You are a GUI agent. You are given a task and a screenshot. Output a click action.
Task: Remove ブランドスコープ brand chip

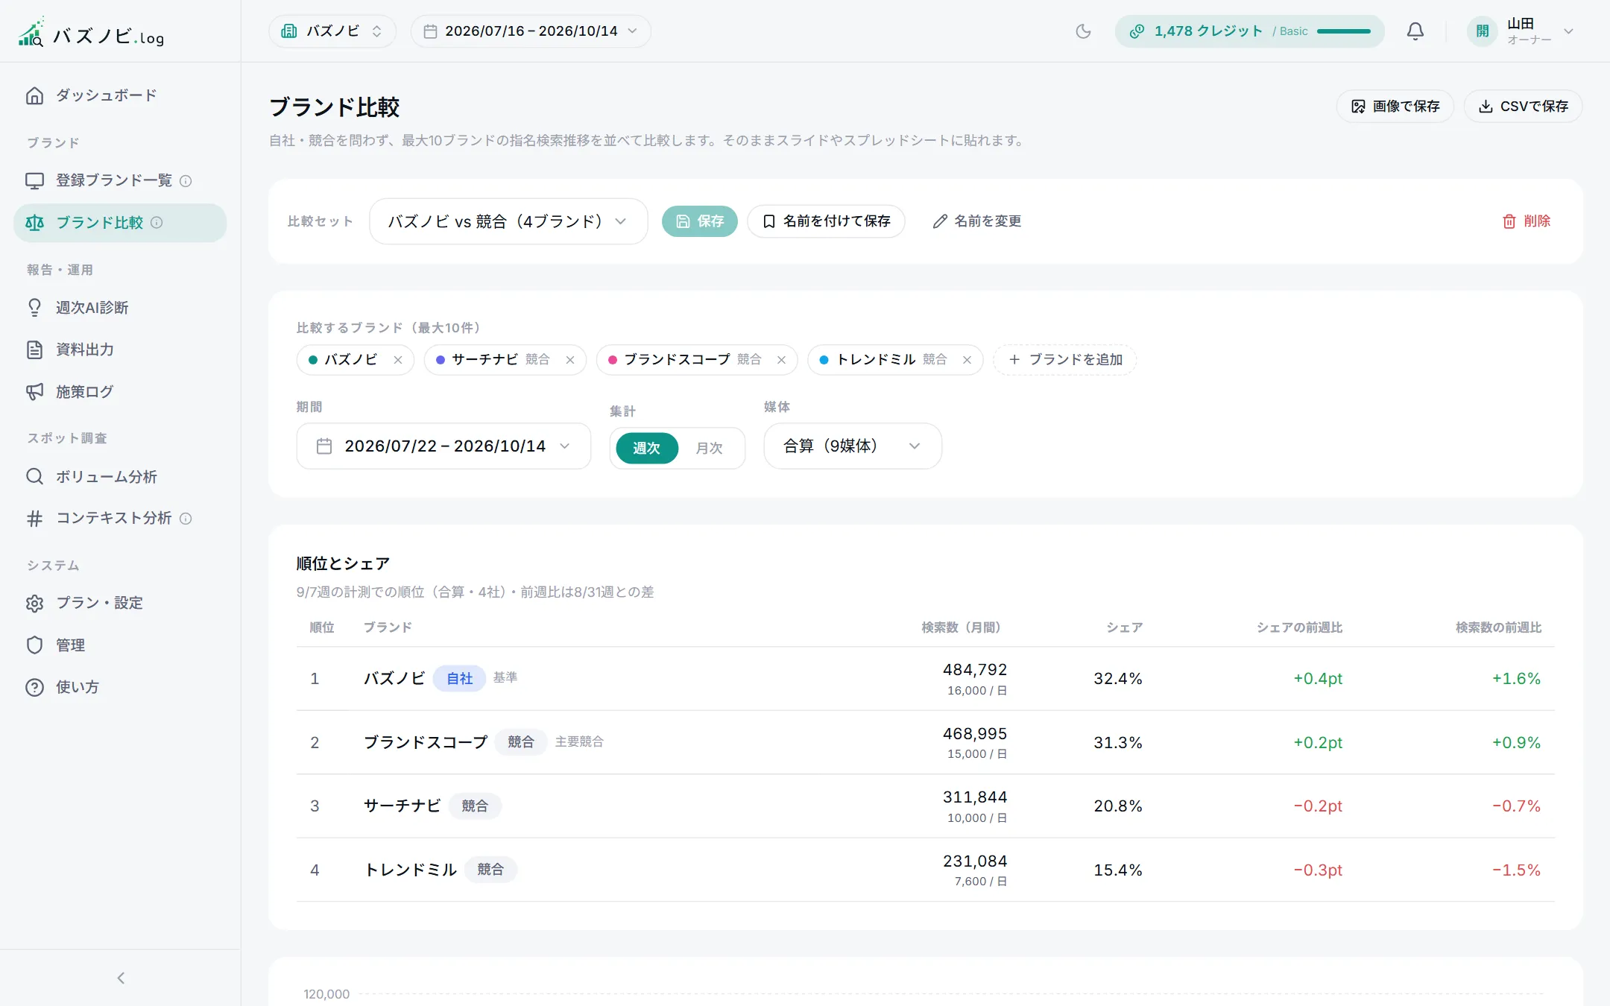781,360
